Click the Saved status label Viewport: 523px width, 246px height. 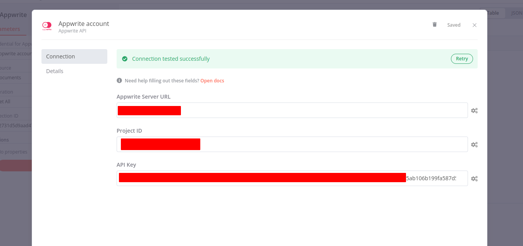click(x=454, y=25)
